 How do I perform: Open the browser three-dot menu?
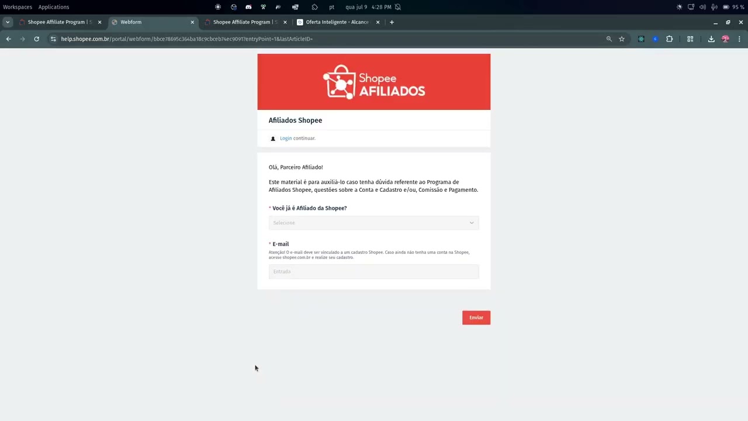739,39
